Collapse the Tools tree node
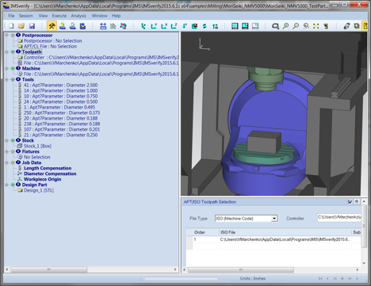This screenshot has height=286, width=371. click(x=7, y=79)
